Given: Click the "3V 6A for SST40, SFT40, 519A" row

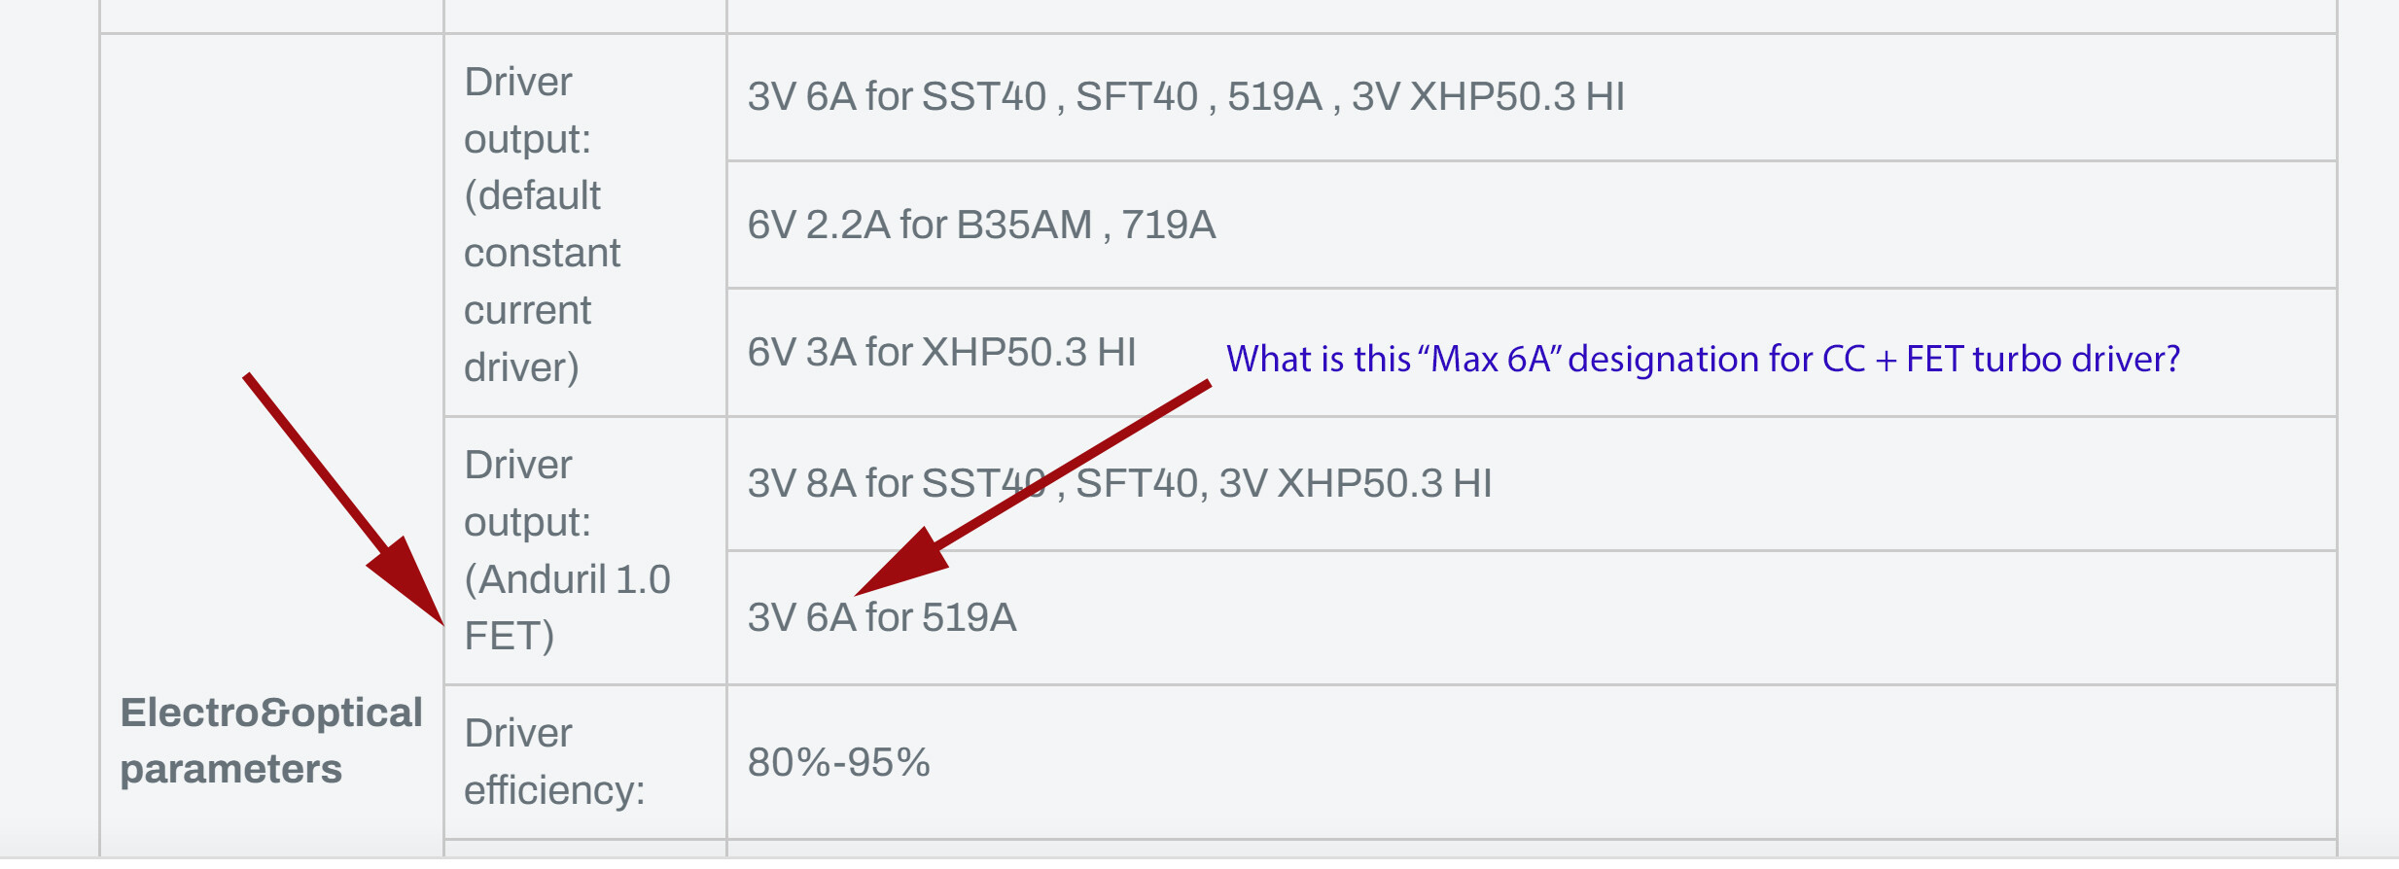Looking at the screenshot, I should pyautogui.click(x=1184, y=97).
